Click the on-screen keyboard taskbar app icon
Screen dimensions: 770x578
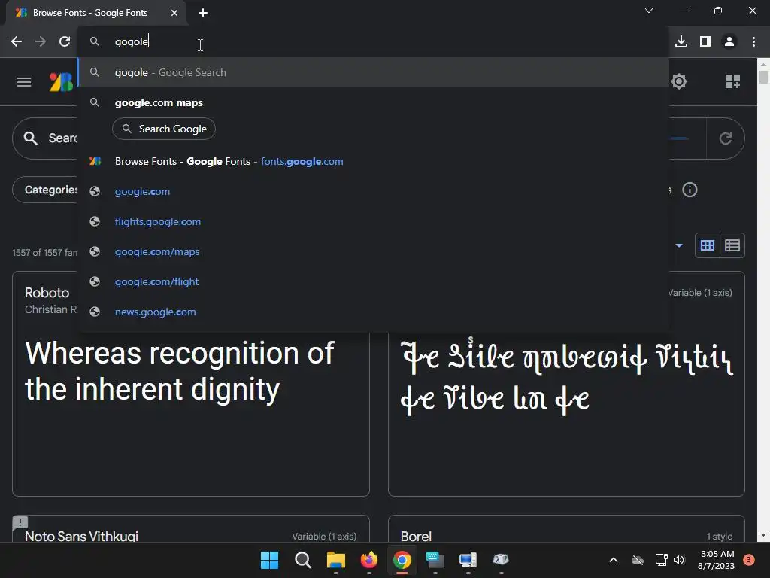click(435, 560)
